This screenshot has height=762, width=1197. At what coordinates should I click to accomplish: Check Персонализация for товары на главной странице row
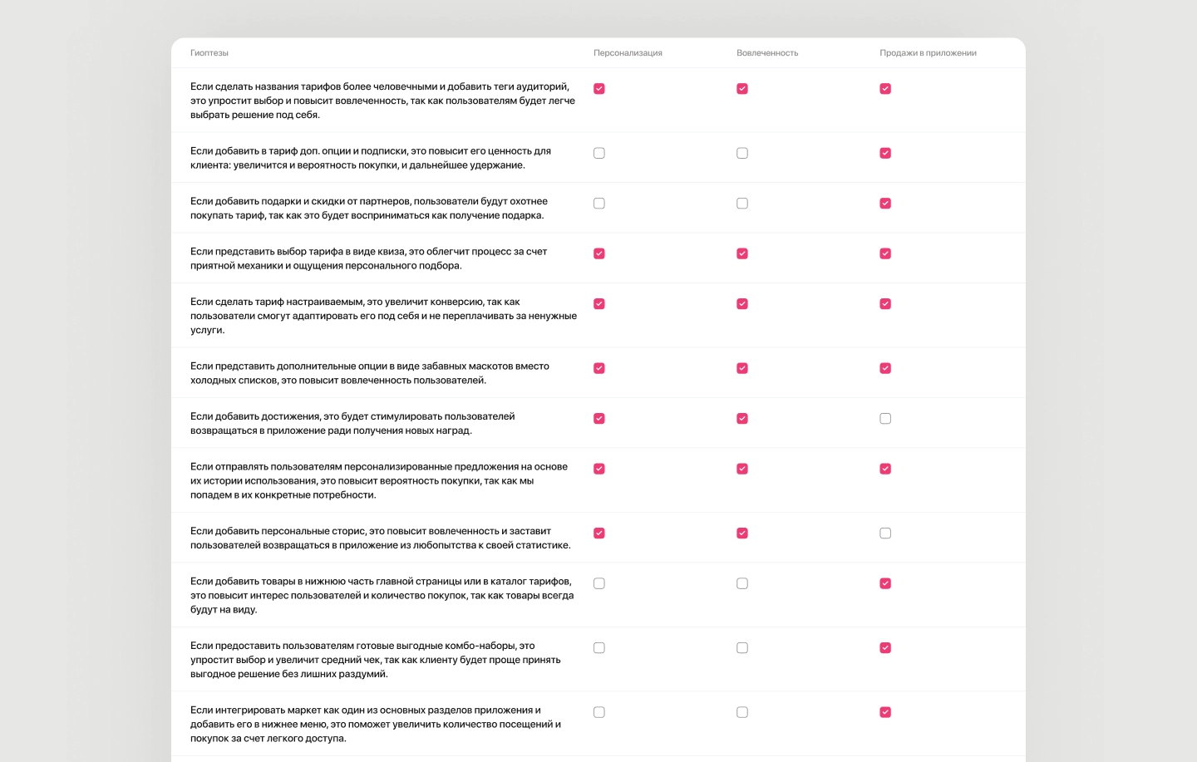click(599, 583)
